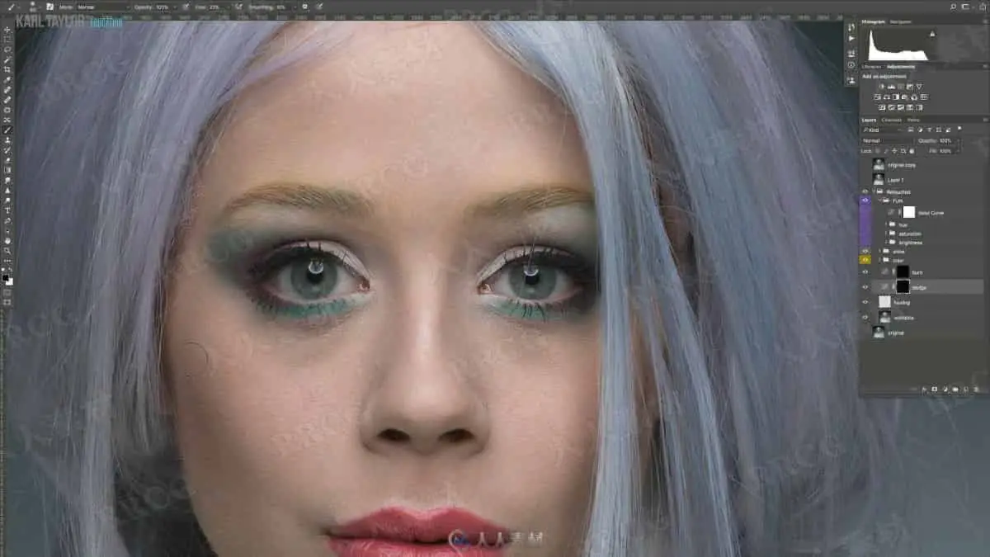This screenshot has height=557, width=990.
Task: Select the Lasso tool
Action: pyautogui.click(x=7, y=50)
